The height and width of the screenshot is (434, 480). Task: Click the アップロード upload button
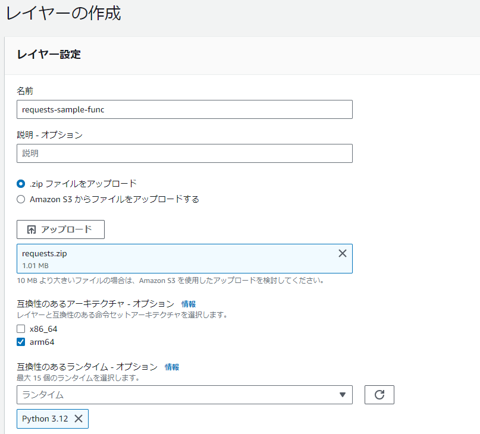tap(61, 229)
